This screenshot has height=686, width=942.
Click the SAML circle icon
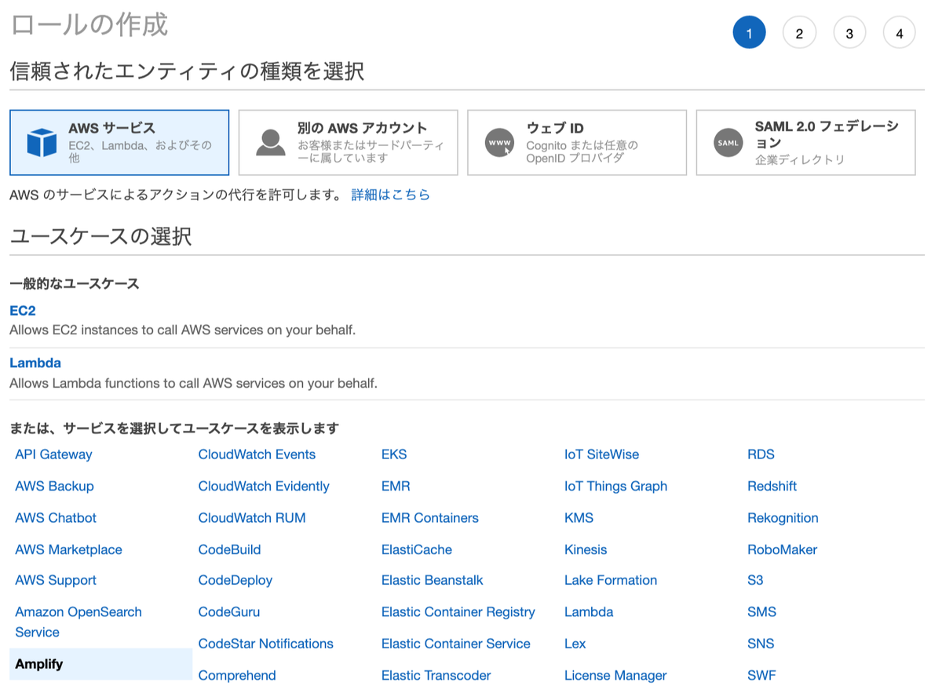pos(728,143)
